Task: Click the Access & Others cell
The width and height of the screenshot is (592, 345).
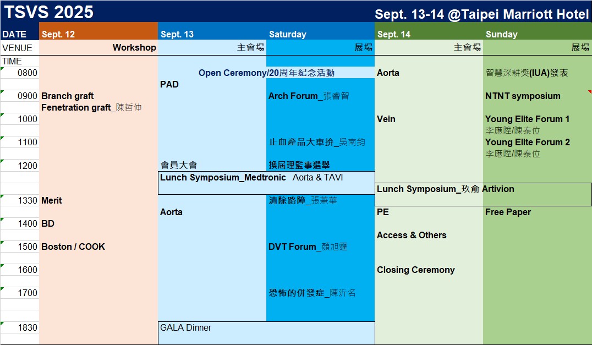Action: pyautogui.click(x=429, y=235)
